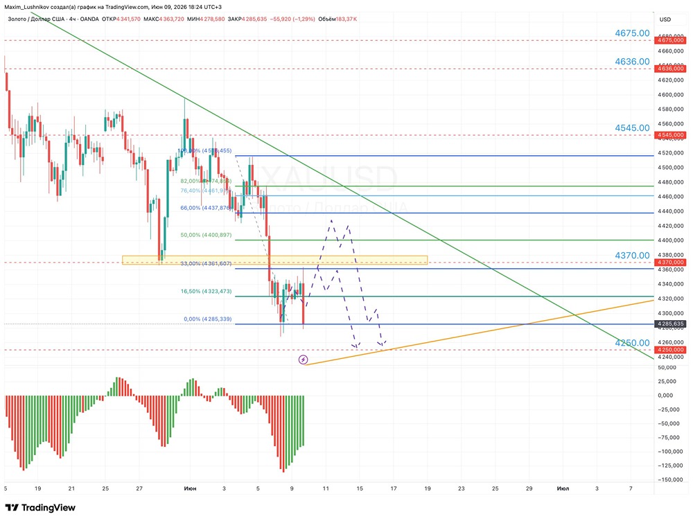Screen dimensions: 693x521
Task: Click the 'Июл' month label on time axis
Action: [563, 488]
